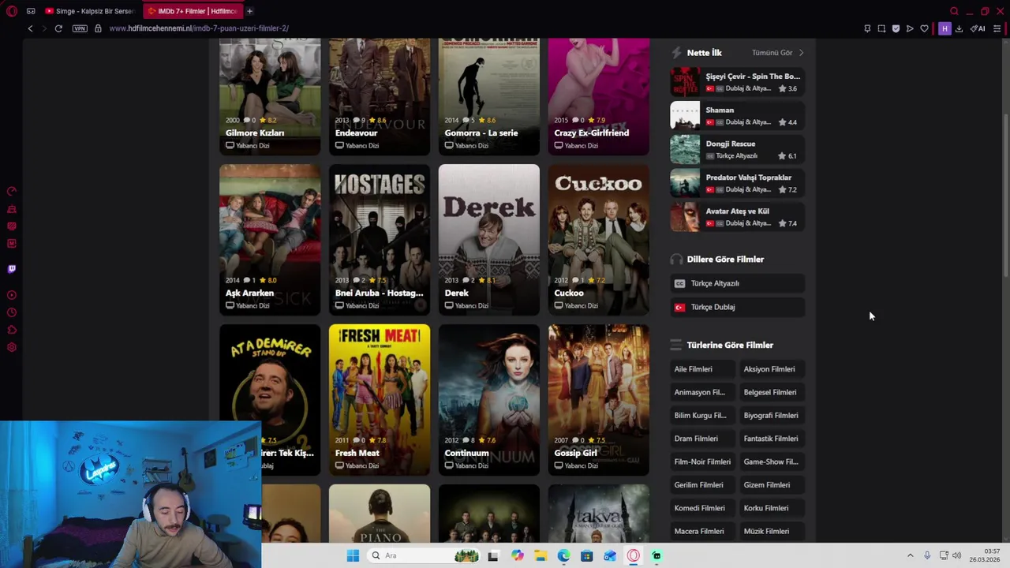Select Türkçe Dublaj language filter
Image resolution: width=1010 pixels, height=568 pixels.
pos(737,307)
